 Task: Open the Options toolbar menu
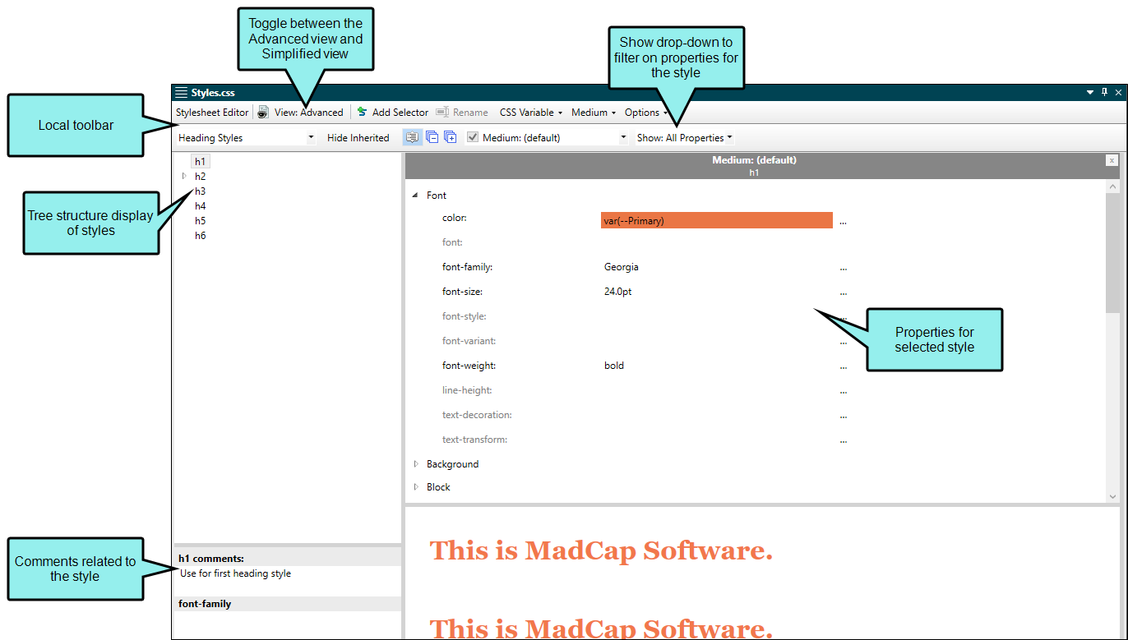tap(646, 113)
